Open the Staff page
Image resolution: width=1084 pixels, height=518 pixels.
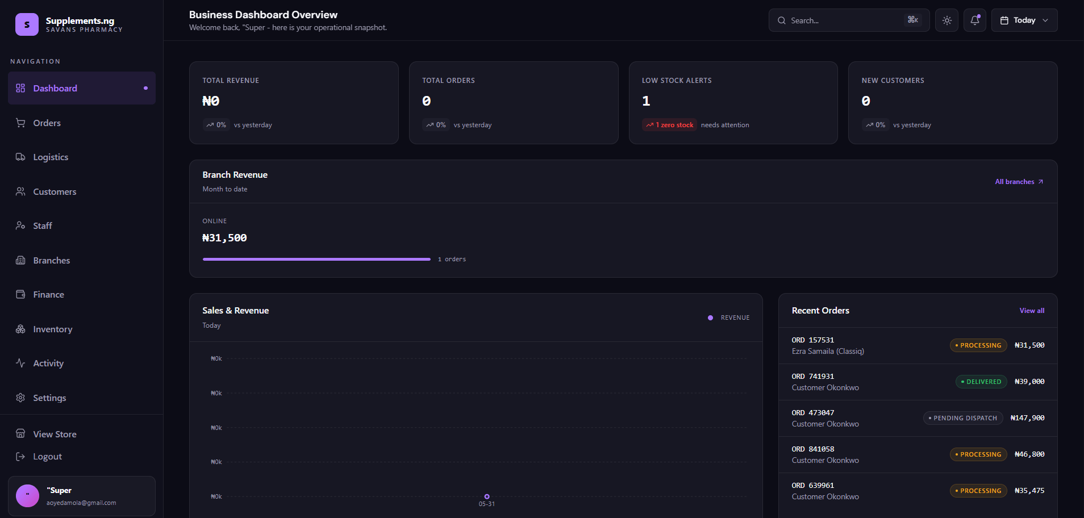[x=82, y=225]
